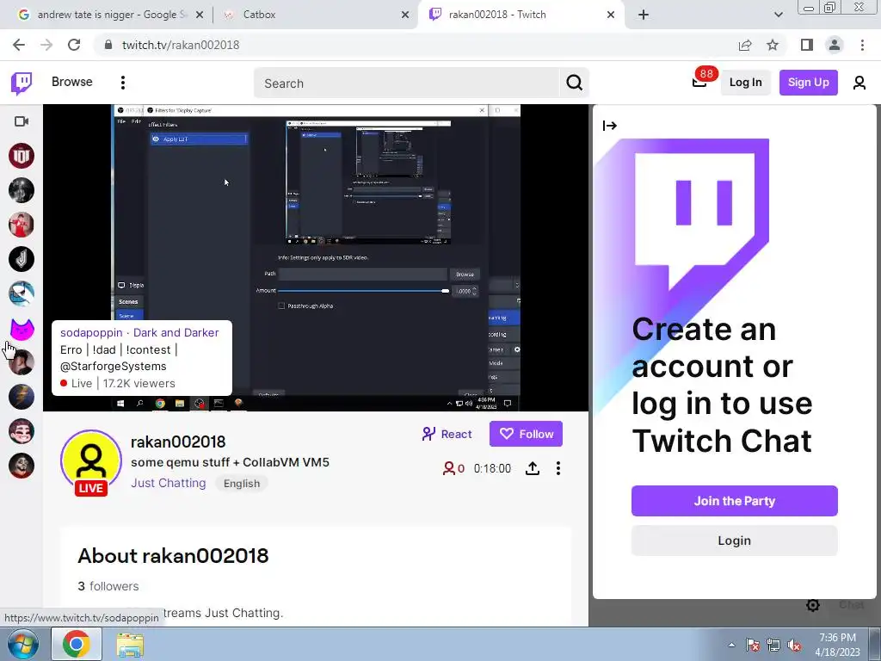Click the share page icon in address bar
This screenshot has height=661, width=881.
tap(745, 45)
